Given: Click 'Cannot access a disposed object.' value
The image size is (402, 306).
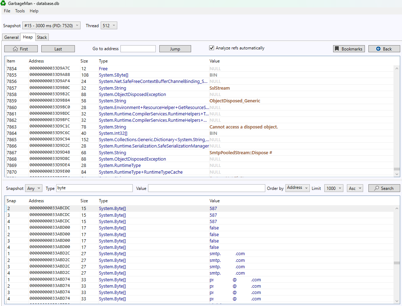Looking at the screenshot, I should click(243, 127).
